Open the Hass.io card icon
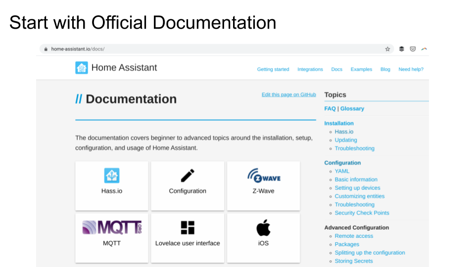475x267 pixels. coord(112,176)
